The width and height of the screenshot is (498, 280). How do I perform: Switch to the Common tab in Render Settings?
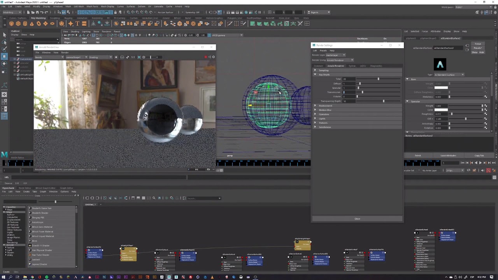pos(318,66)
